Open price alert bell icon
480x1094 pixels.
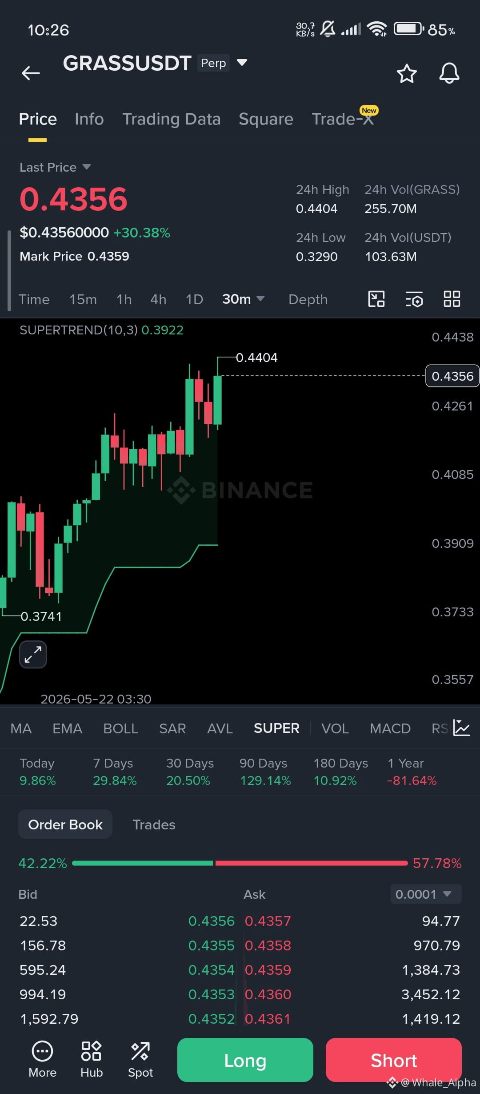coord(449,73)
